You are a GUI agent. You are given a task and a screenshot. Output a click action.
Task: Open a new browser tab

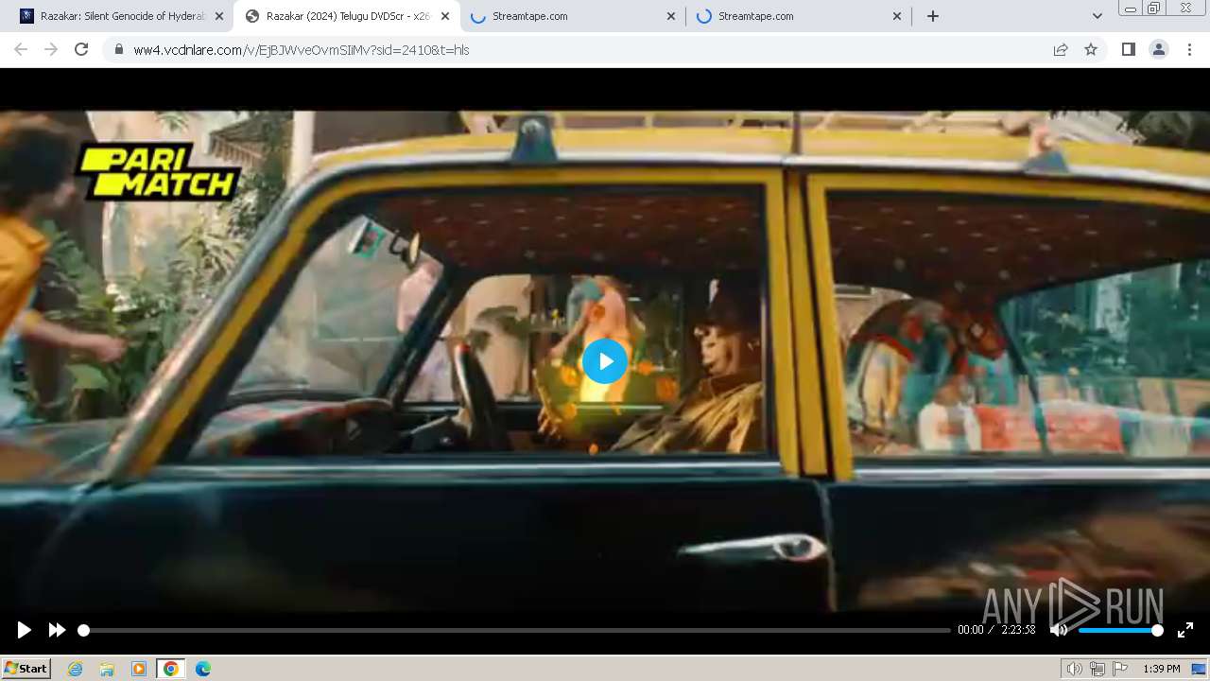click(933, 16)
